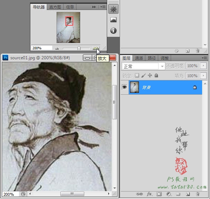Screen dimensions: 210x199
Task: Click the document vertical scrollbar thumb
Action: 114,102
